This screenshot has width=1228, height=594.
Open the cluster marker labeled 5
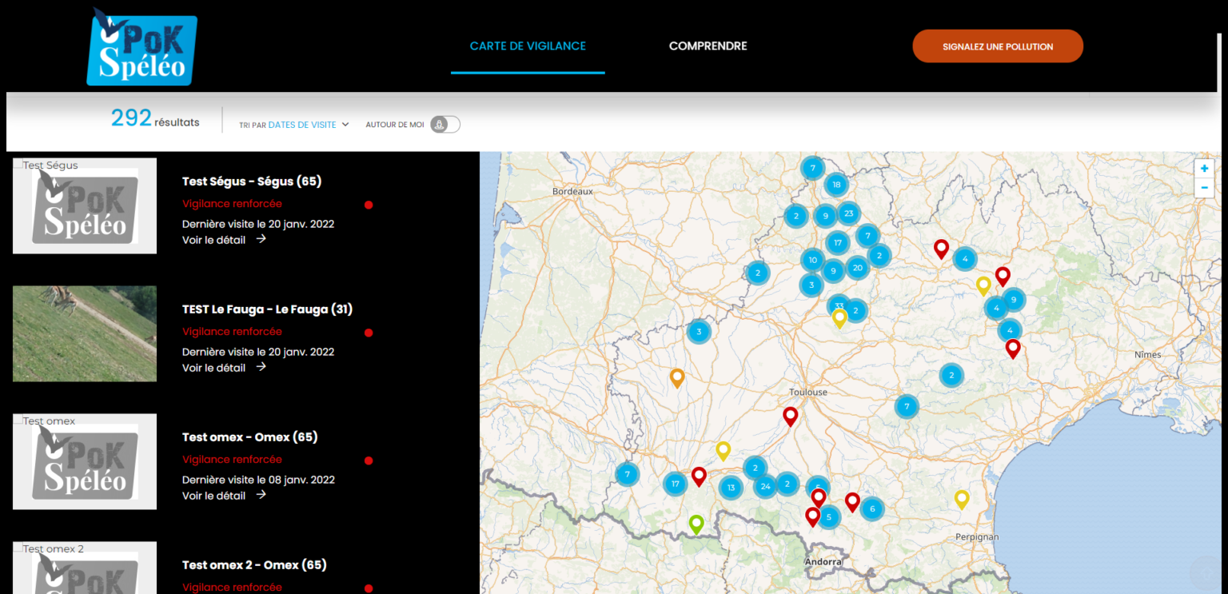[829, 517]
